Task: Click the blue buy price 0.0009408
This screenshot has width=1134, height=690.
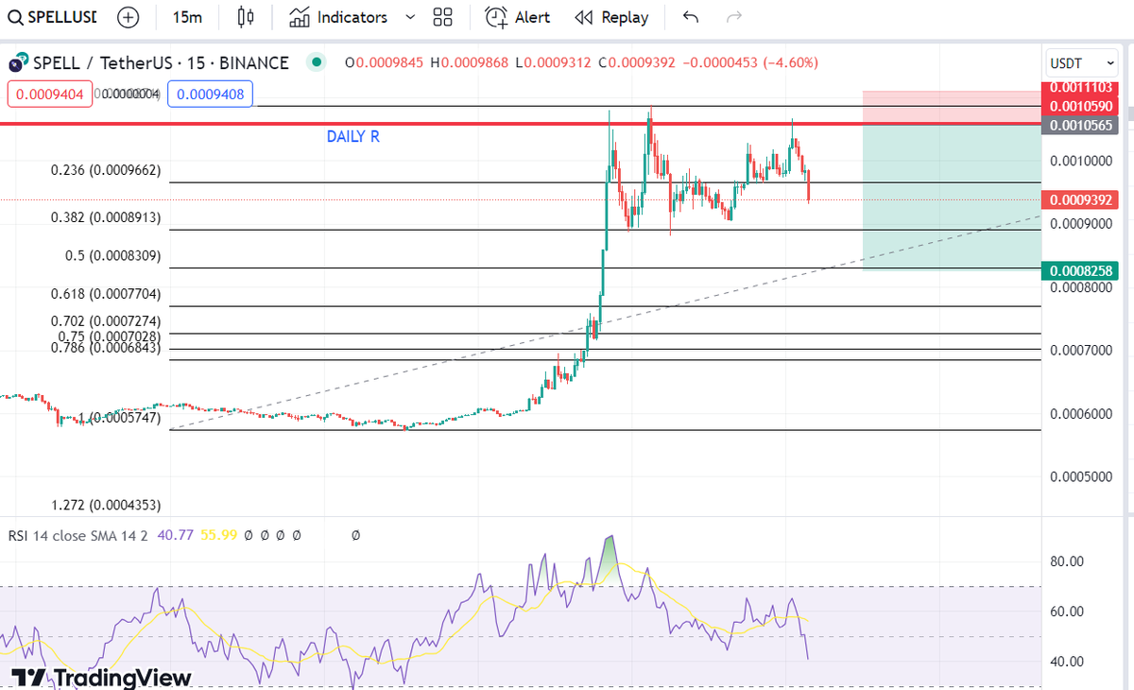Action: [210, 94]
